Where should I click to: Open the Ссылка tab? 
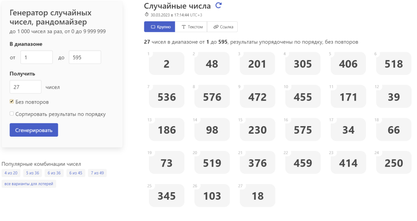(x=222, y=27)
